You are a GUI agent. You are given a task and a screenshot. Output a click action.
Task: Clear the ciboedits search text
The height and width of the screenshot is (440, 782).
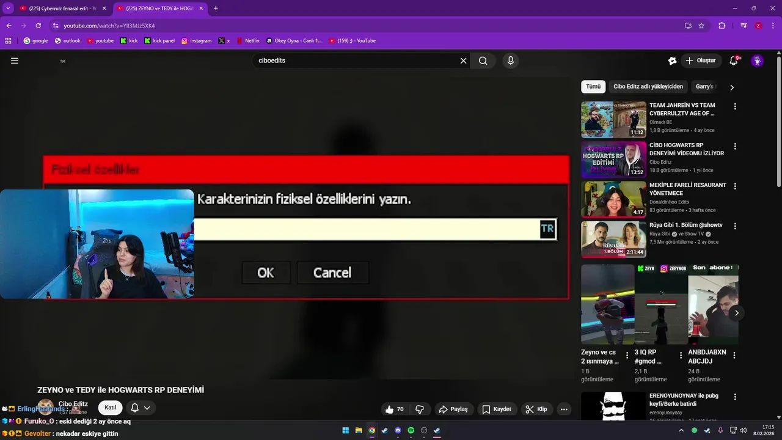coord(463,61)
